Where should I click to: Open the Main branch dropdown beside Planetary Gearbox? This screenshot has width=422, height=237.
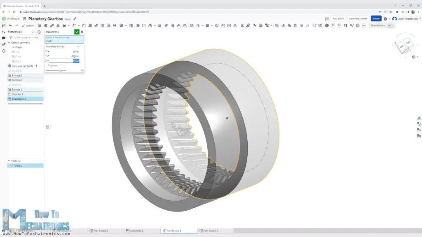(x=67, y=19)
